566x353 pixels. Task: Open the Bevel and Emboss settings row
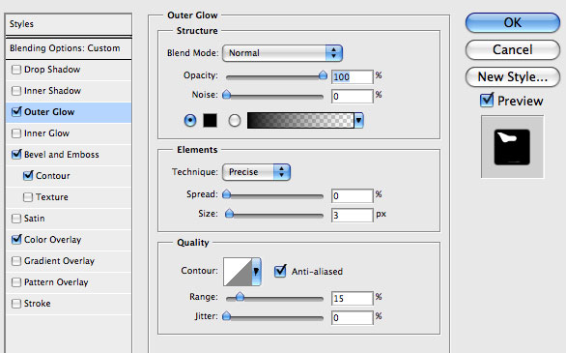pos(69,155)
